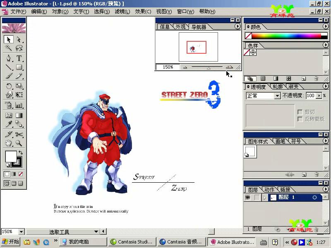Select the Hand tool
This screenshot has height=248, width=331.
[9, 143]
